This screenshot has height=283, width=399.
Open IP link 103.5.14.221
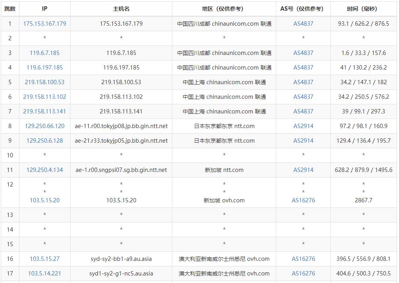(x=44, y=274)
